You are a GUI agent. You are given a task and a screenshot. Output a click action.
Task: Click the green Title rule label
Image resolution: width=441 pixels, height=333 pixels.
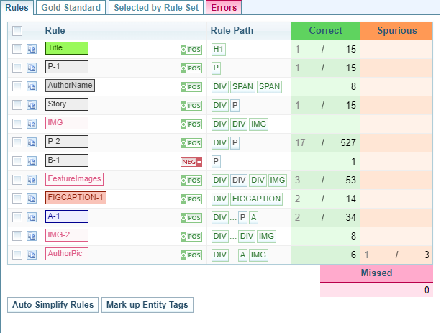[x=66, y=48]
